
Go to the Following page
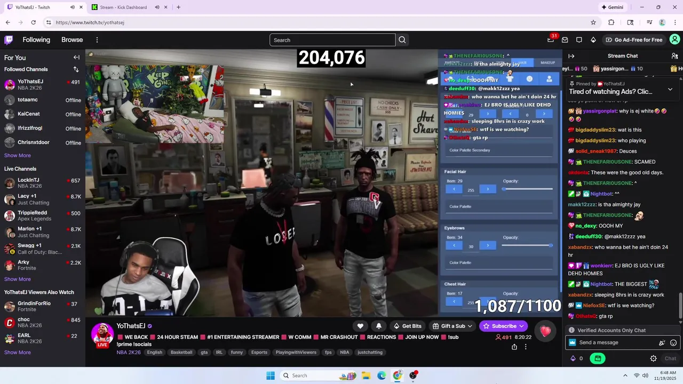(x=36, y=40)
